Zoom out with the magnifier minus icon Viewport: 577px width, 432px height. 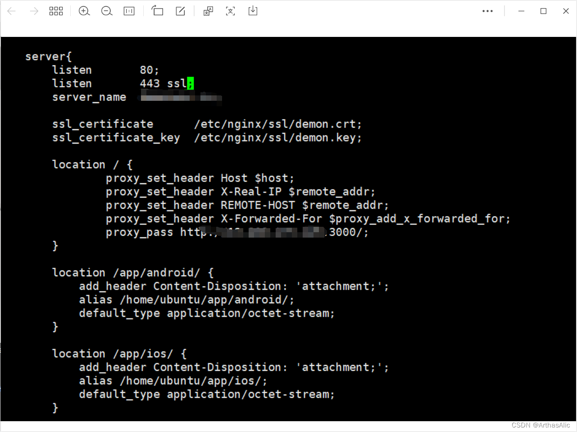point(107,11)
